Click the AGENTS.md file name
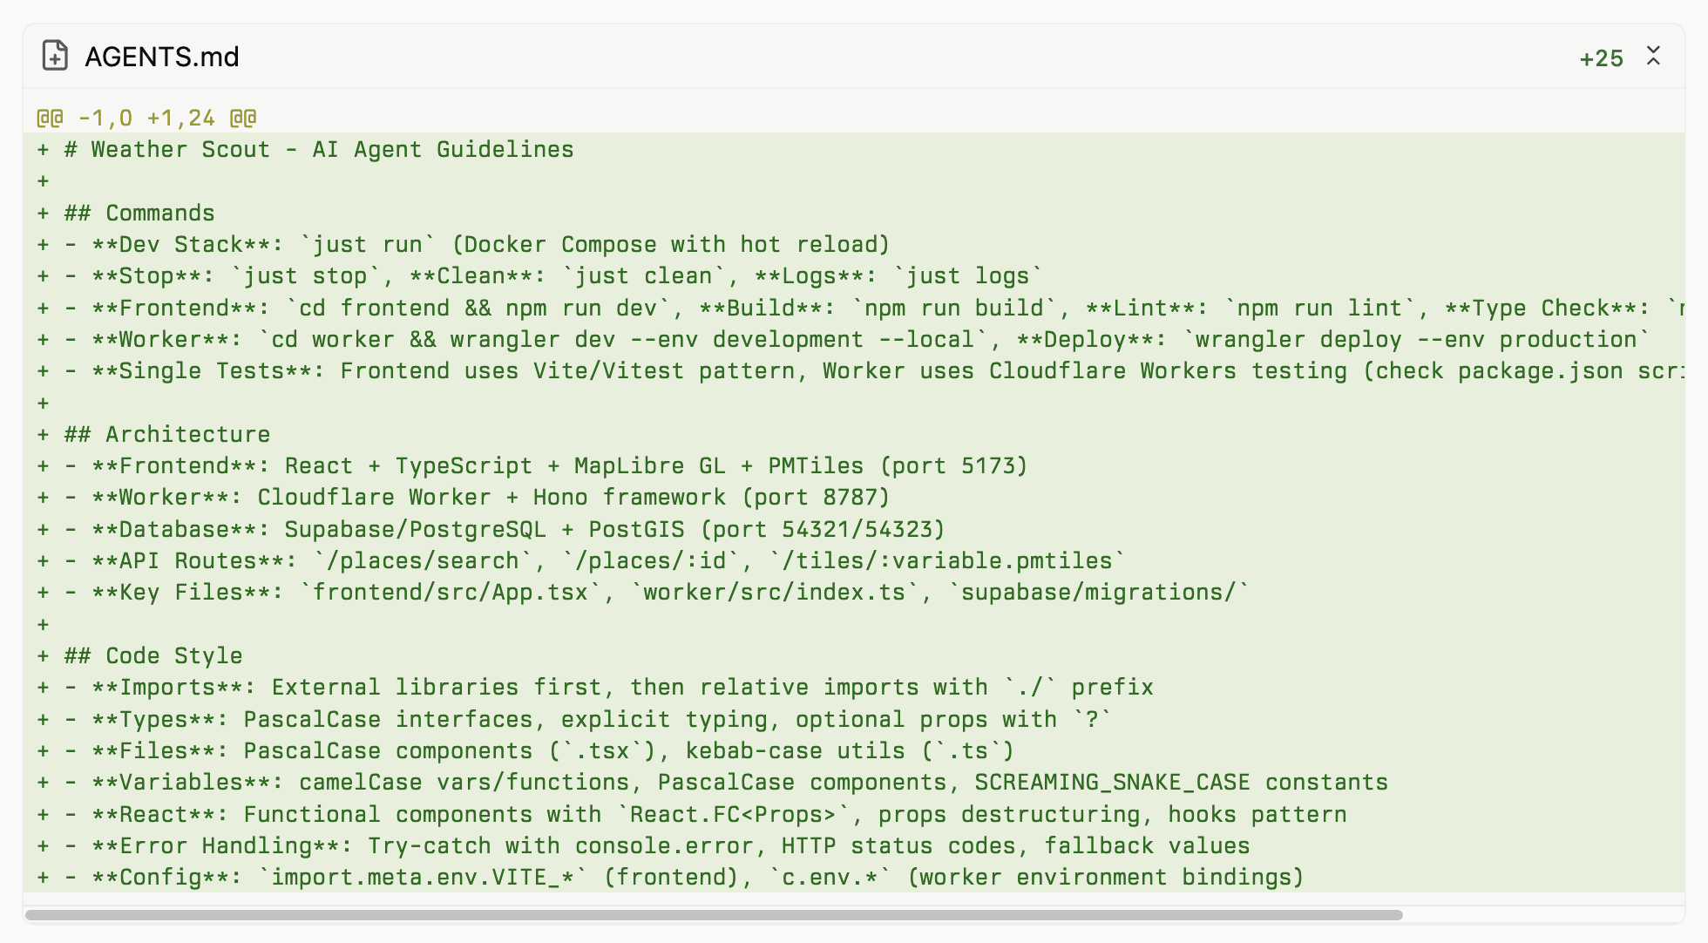 click(162, 57)
